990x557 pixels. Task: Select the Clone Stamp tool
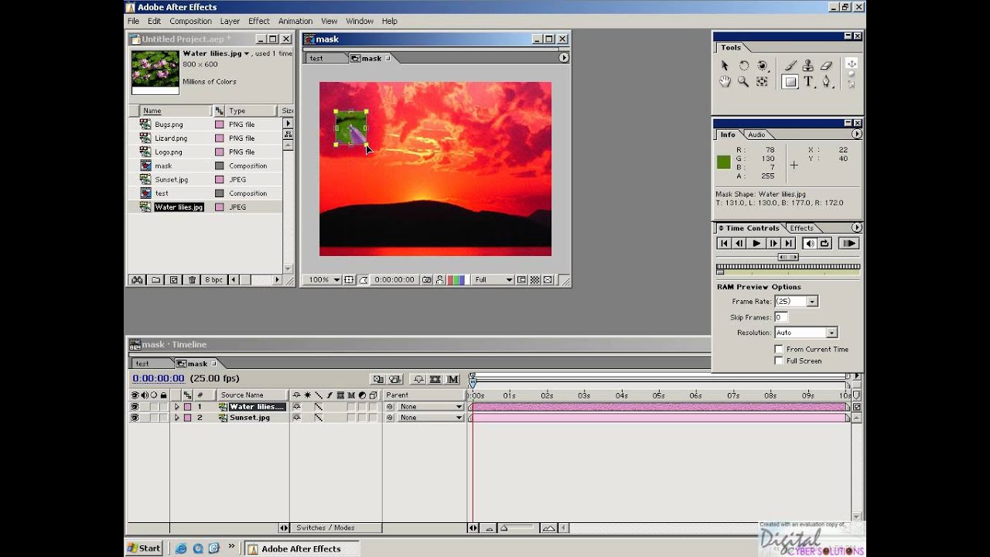pos(808,66)
